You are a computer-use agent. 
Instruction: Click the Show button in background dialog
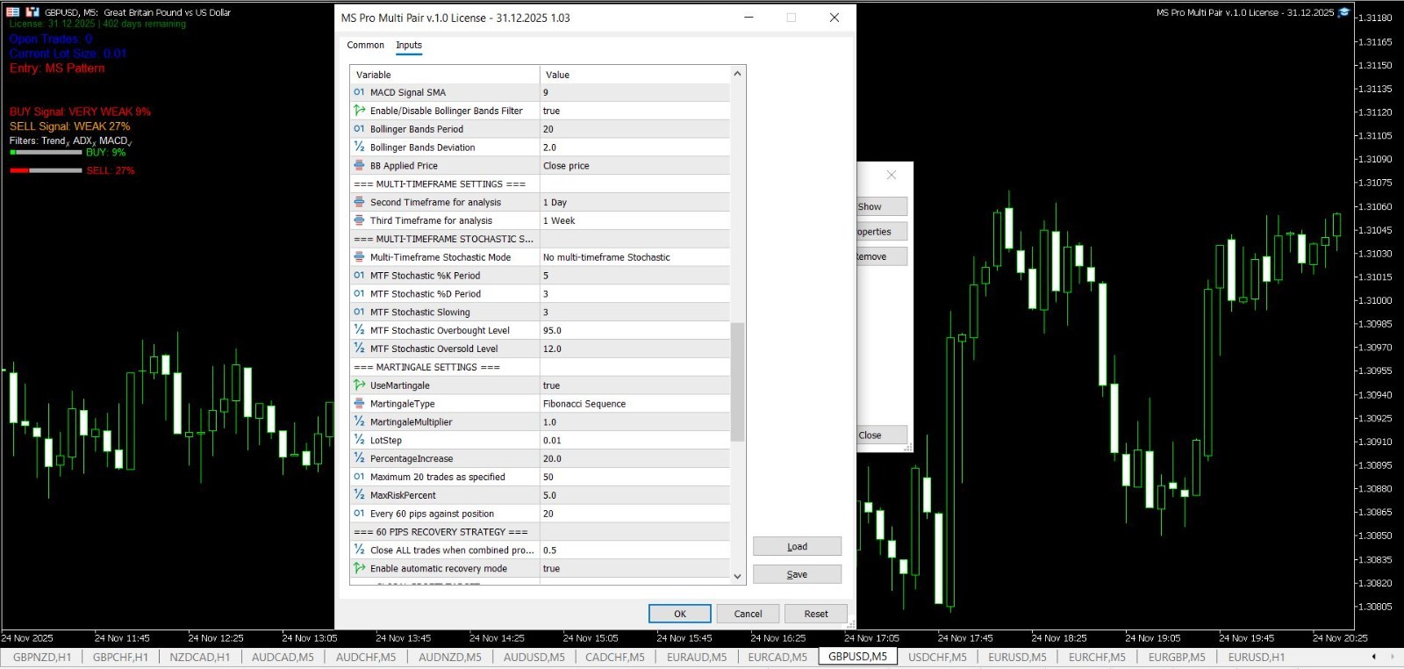pos(881,206)
